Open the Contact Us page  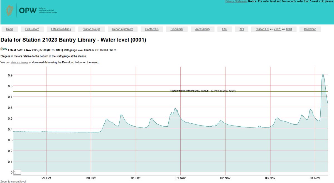[152, 29]
